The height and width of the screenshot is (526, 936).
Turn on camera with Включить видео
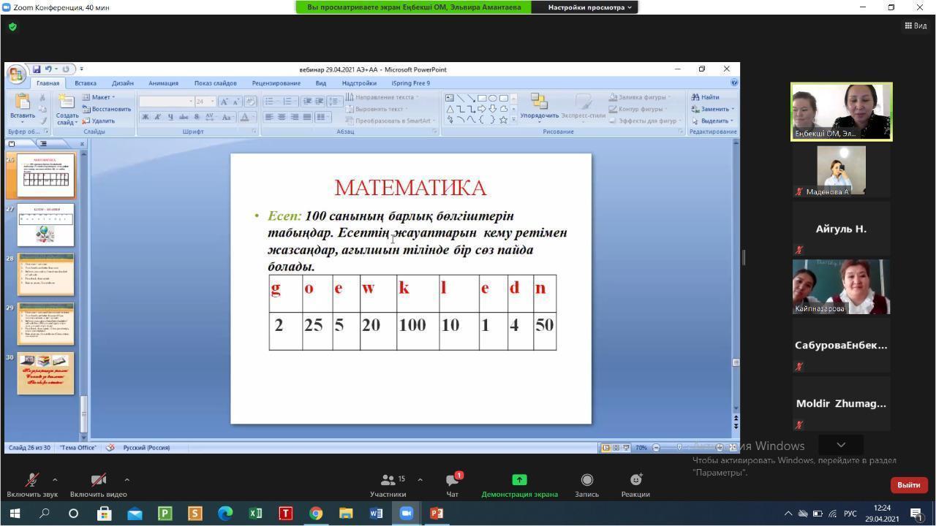tap(99, 480)
